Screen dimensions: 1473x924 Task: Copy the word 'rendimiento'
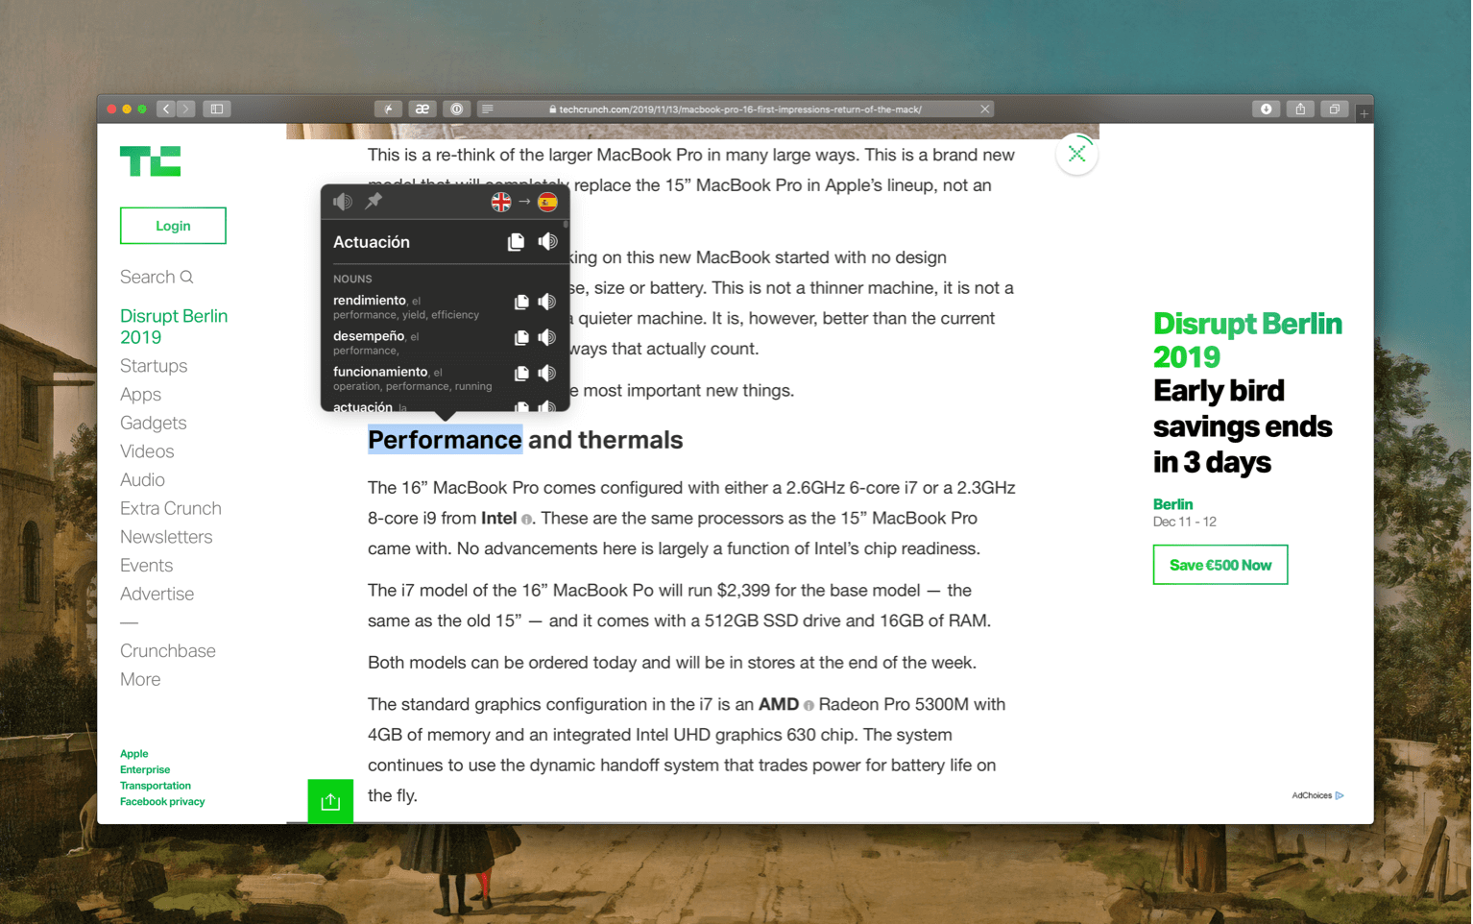[x=521, y=303]
